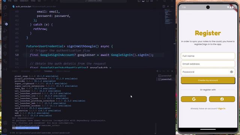240x135 pixels.
Task: Click the Email address field in the emulator
Action: (208, 64)
